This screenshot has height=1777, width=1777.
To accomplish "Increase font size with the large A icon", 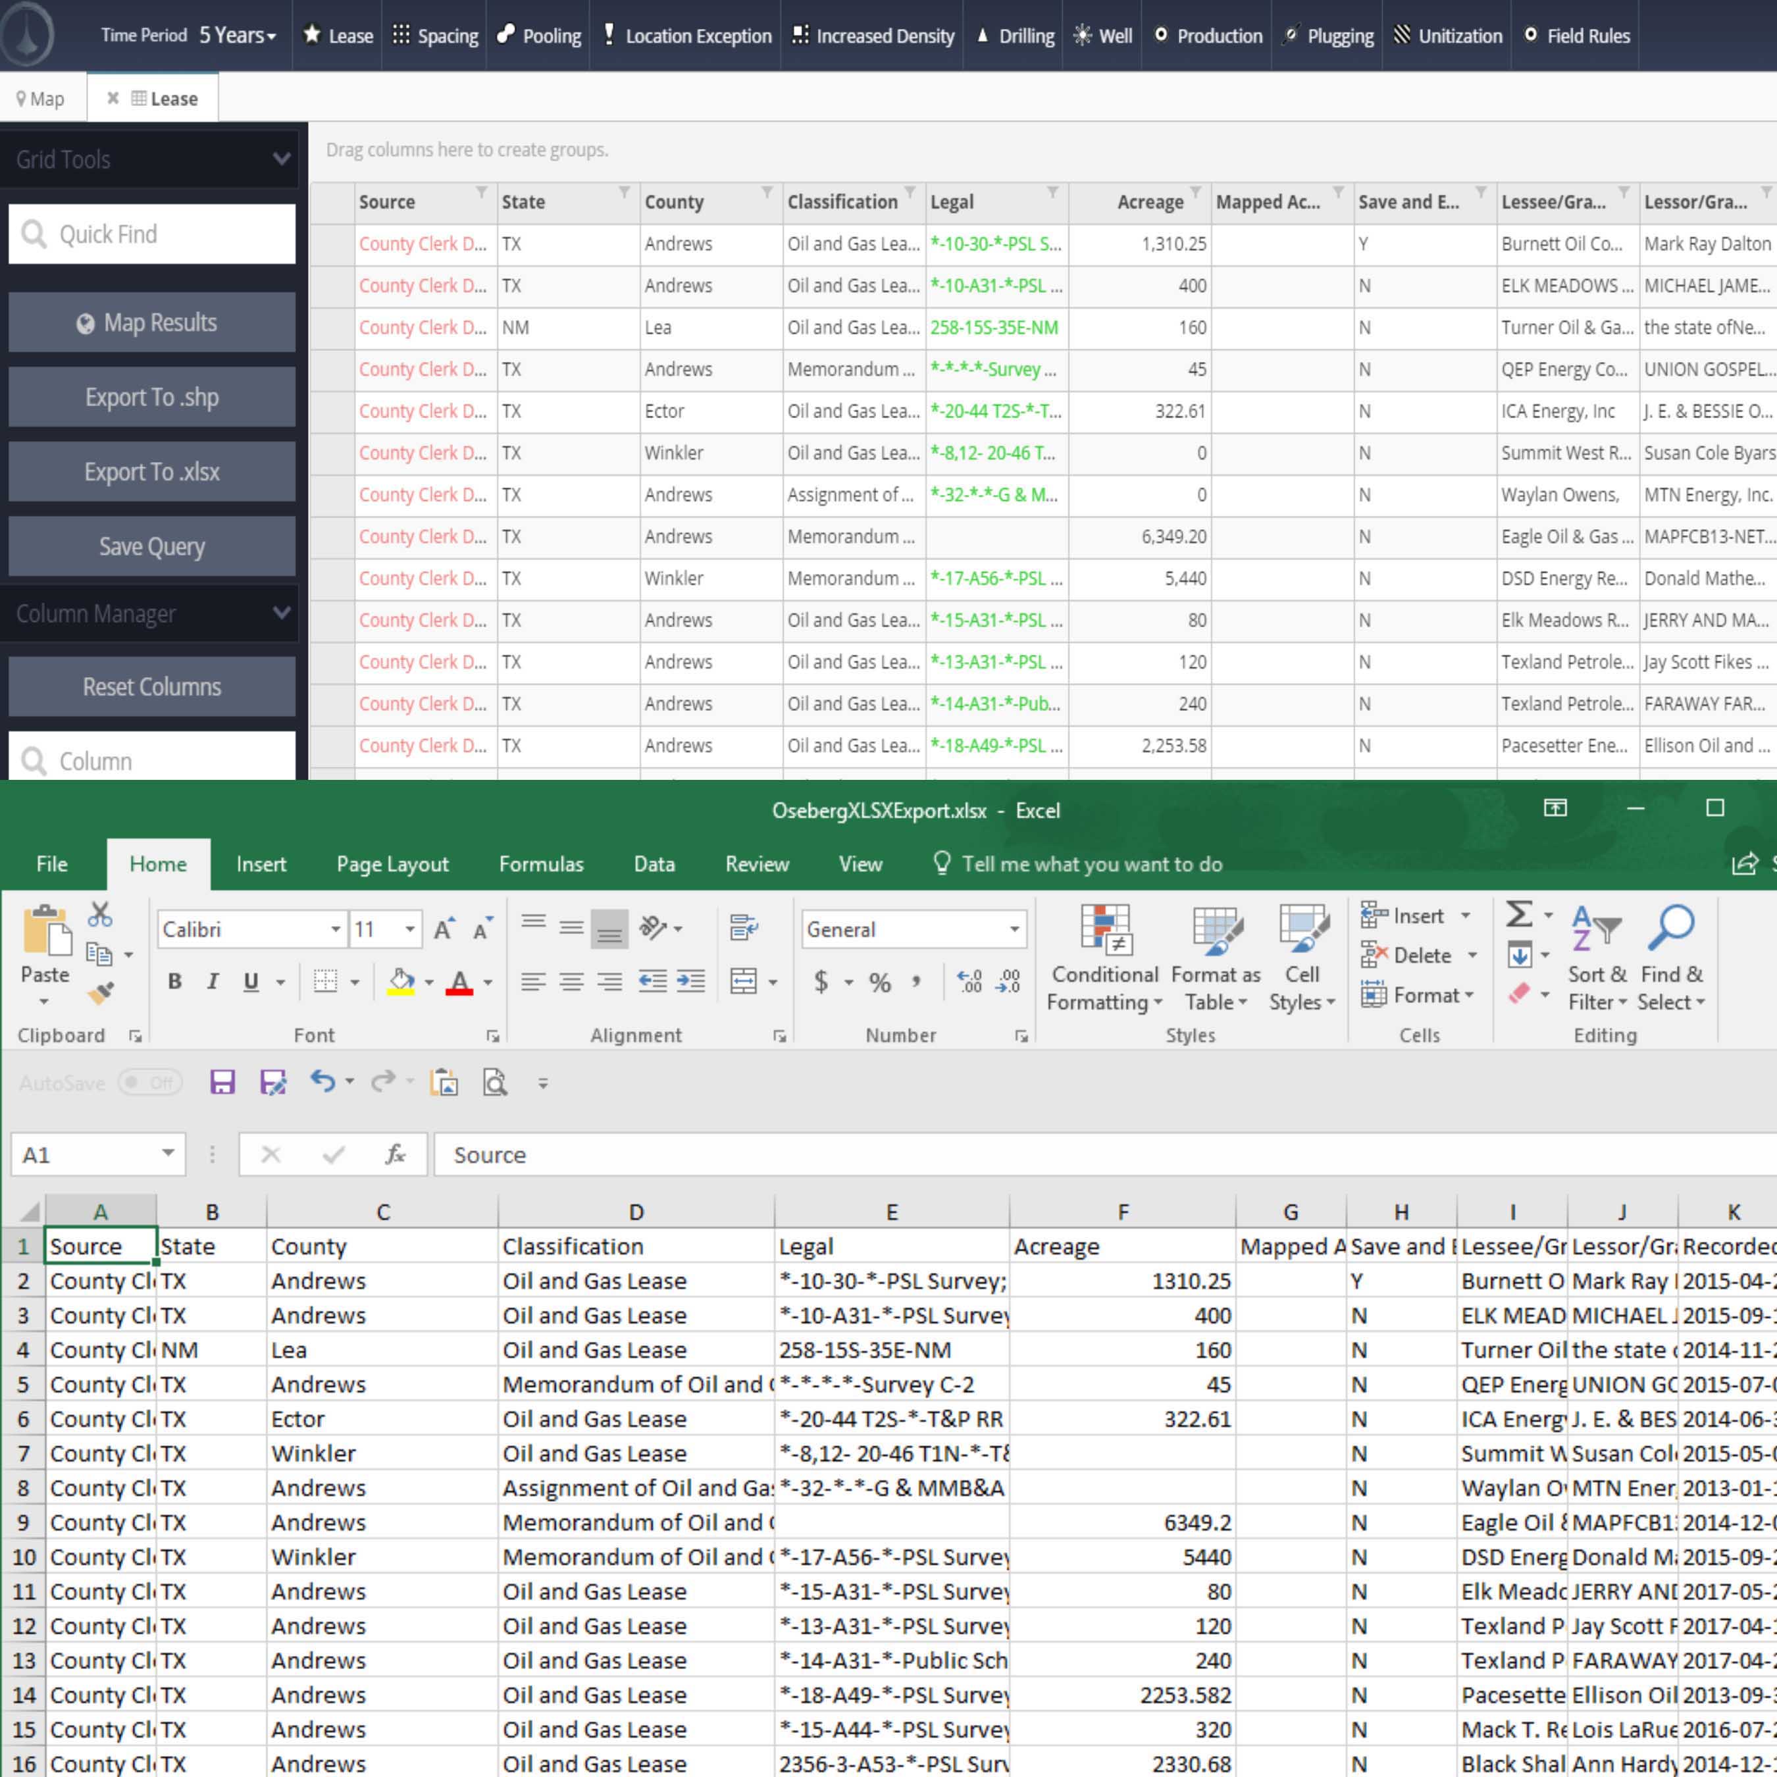I will 444,929.
